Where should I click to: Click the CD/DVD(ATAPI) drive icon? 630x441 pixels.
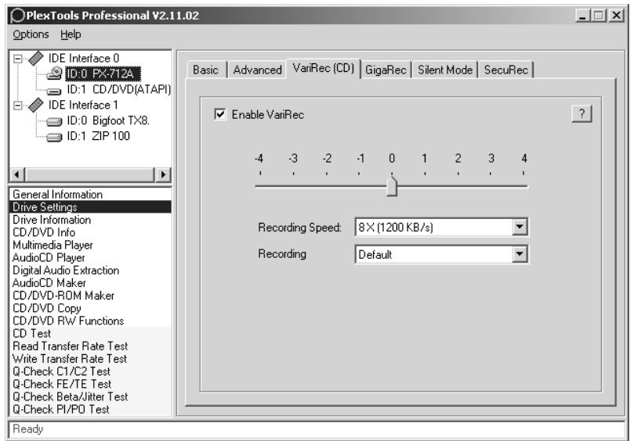54,91
